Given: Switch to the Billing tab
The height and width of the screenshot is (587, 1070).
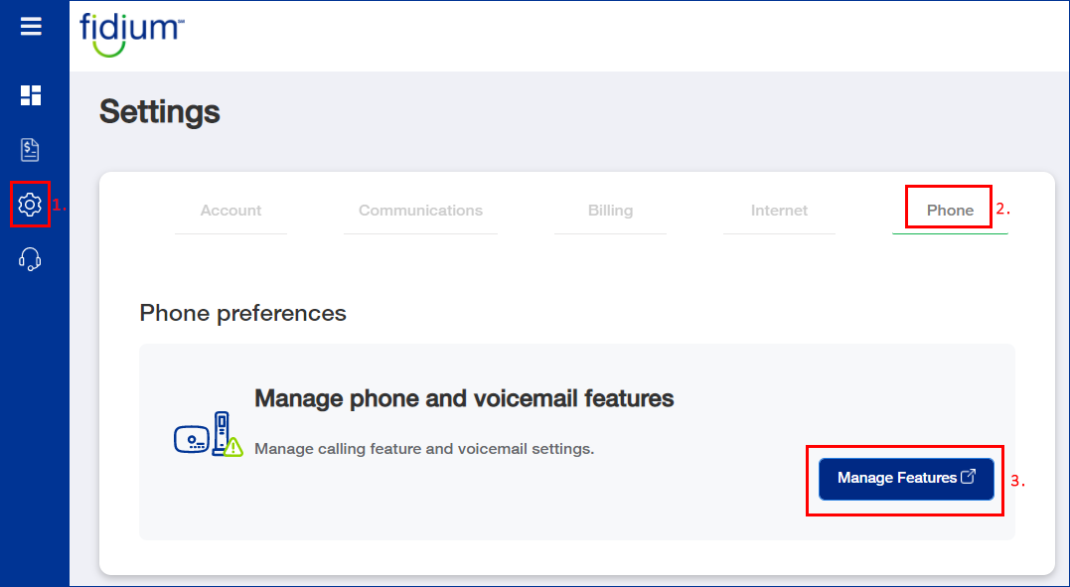Looking at the screenshot, I should (610, 210).
